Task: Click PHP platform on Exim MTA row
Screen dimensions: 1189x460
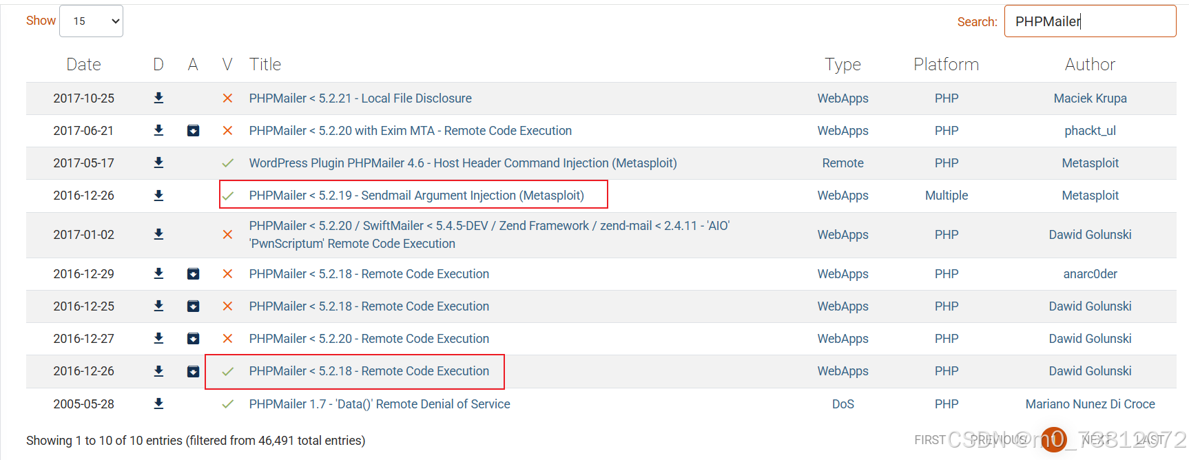Action: coord(947,131)
